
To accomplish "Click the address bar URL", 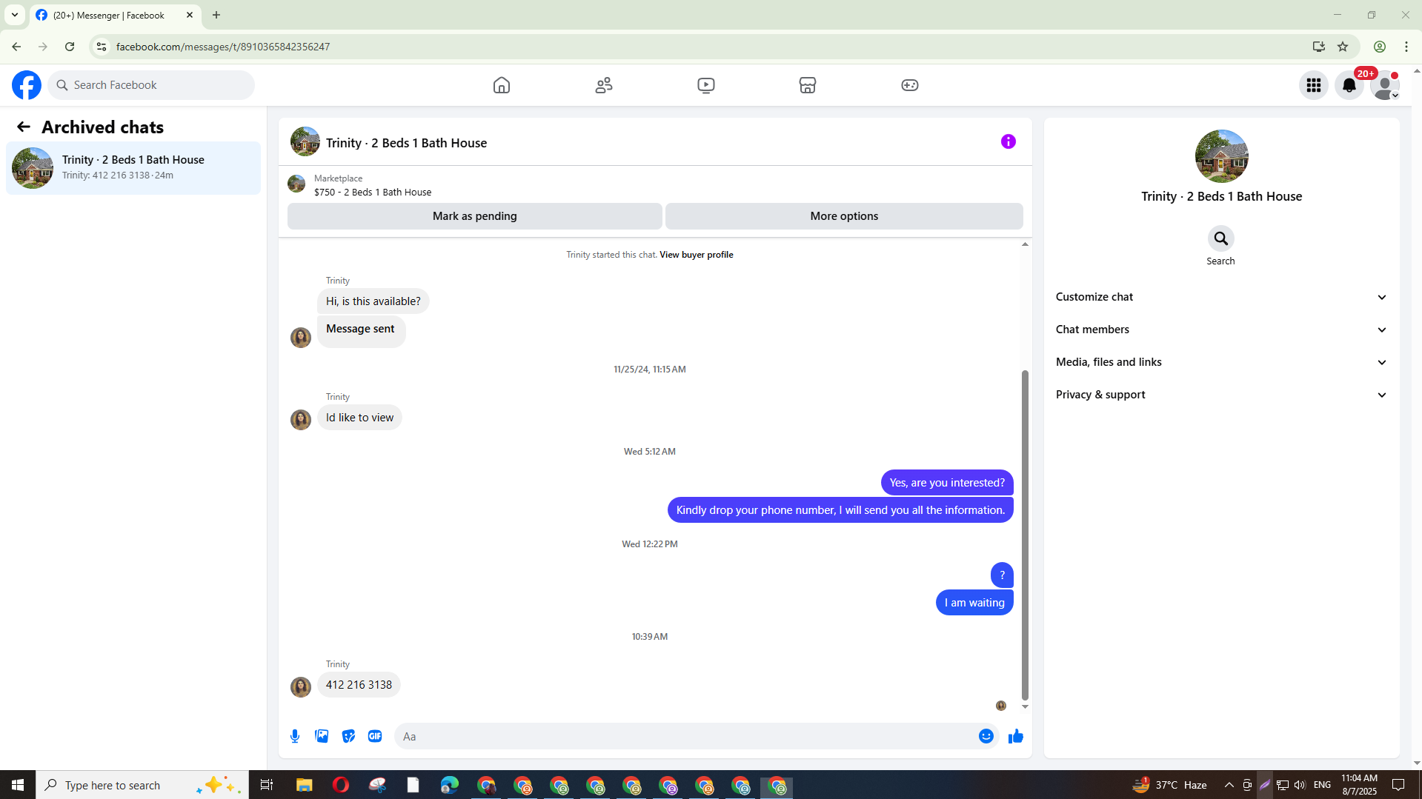I will pyautogui.click(x=223, y=47).
